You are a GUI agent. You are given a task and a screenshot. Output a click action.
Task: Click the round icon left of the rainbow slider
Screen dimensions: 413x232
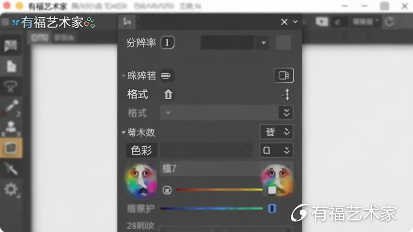[167, 190]
